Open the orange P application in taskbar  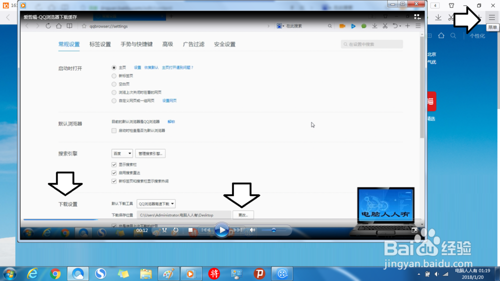click(x=259, y=273)
